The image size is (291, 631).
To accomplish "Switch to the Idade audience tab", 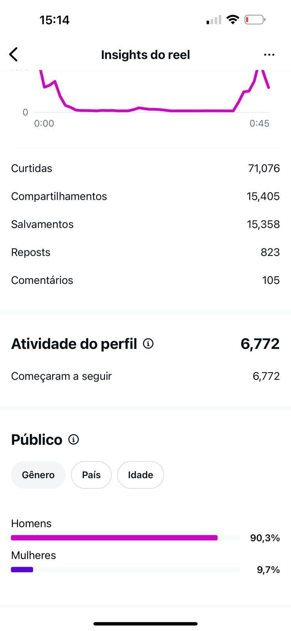I will click(x=140, y=475).
